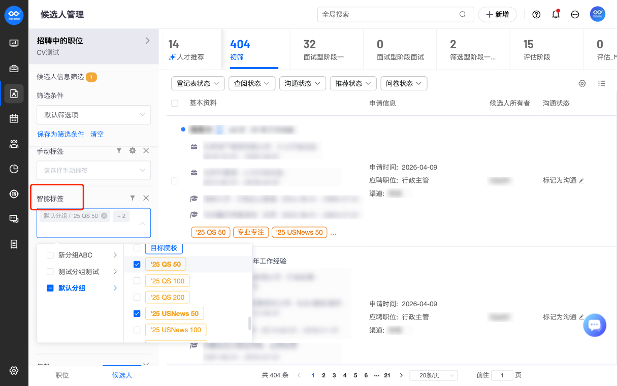Switch to the 职位 bottom tab
The image size is (617, 386).
(x=62, y=375)
